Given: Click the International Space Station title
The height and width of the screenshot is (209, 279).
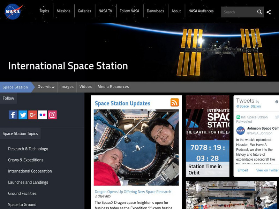Looking at the screenshot, I should click(68, 66).
